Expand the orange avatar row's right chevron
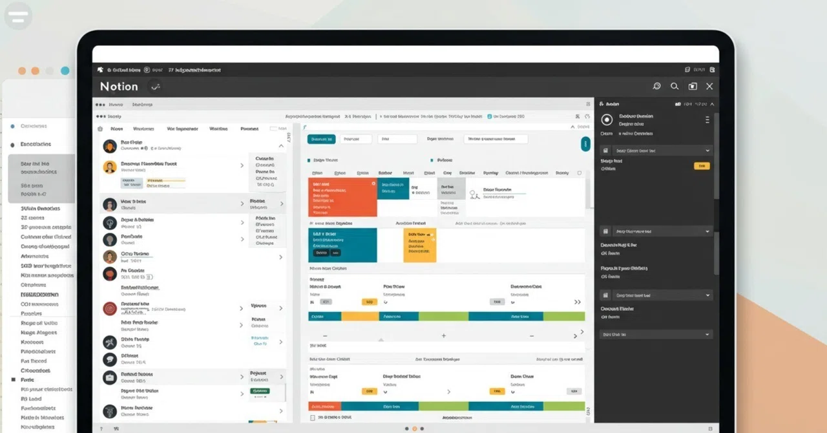 (242, 166)
